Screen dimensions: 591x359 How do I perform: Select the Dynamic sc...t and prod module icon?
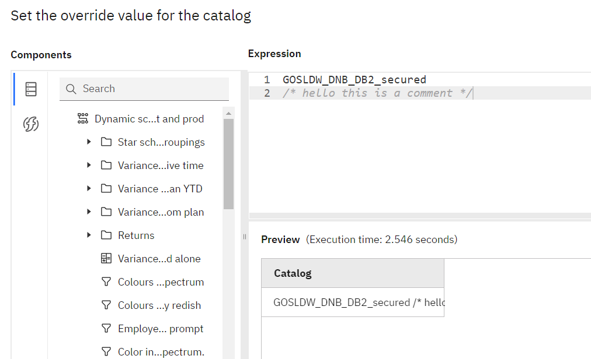82,118
